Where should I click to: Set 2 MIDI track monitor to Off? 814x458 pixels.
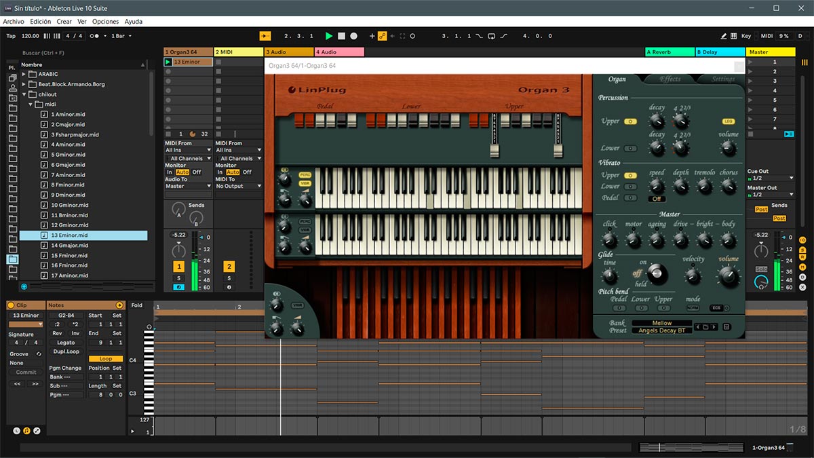(x=248, y=172)
